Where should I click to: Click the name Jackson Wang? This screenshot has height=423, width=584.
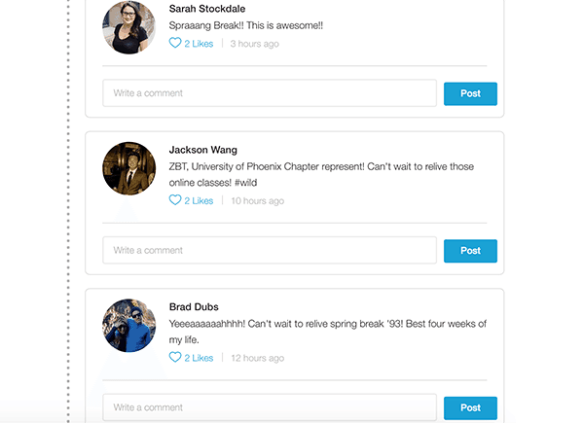coord(202,150)
